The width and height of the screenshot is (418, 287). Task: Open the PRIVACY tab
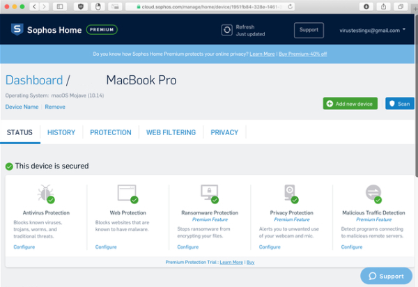(x=224, y=132)
